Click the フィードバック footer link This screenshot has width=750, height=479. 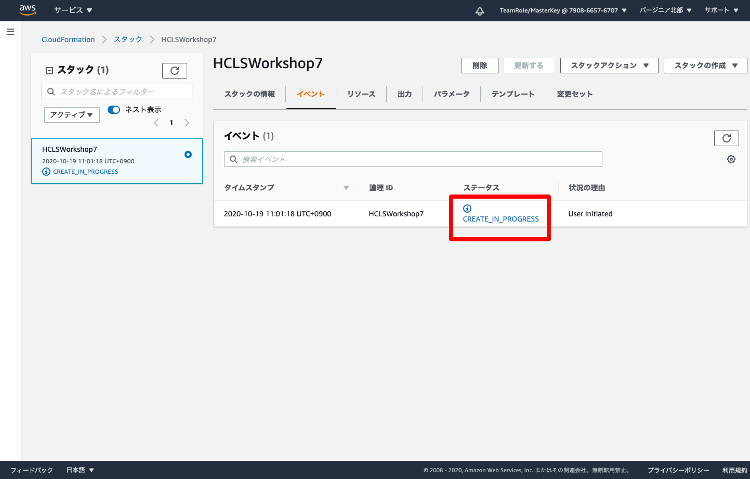coord(32,470)
